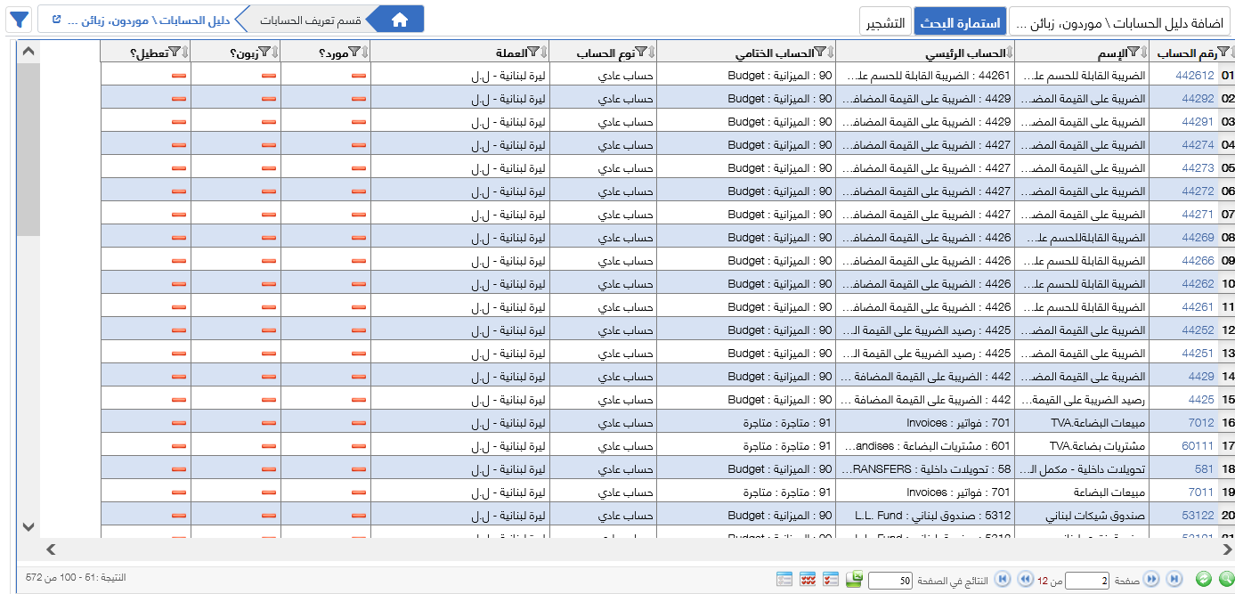Click the green Excel export icon

(851, 577)
